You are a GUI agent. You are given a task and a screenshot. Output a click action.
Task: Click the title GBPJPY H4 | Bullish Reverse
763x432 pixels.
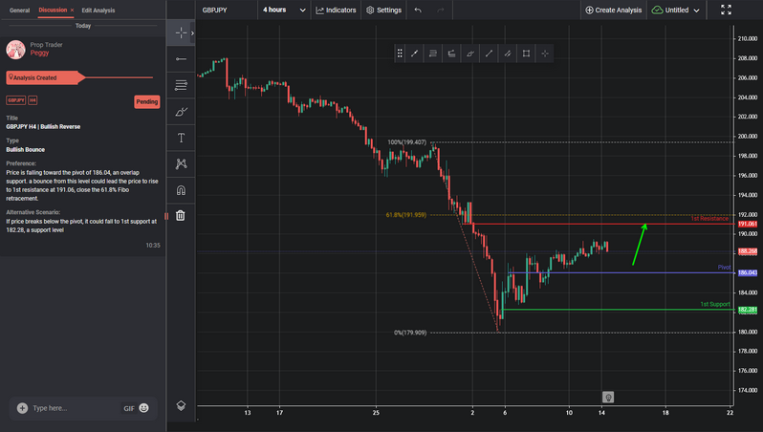click(43, 126)
